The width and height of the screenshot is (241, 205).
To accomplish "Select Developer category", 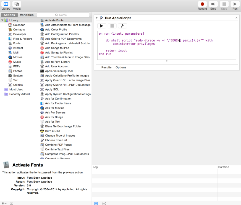I will point(19,34).
